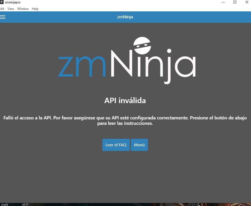Click the AFIP taskbar item

[x=26, y=204]
